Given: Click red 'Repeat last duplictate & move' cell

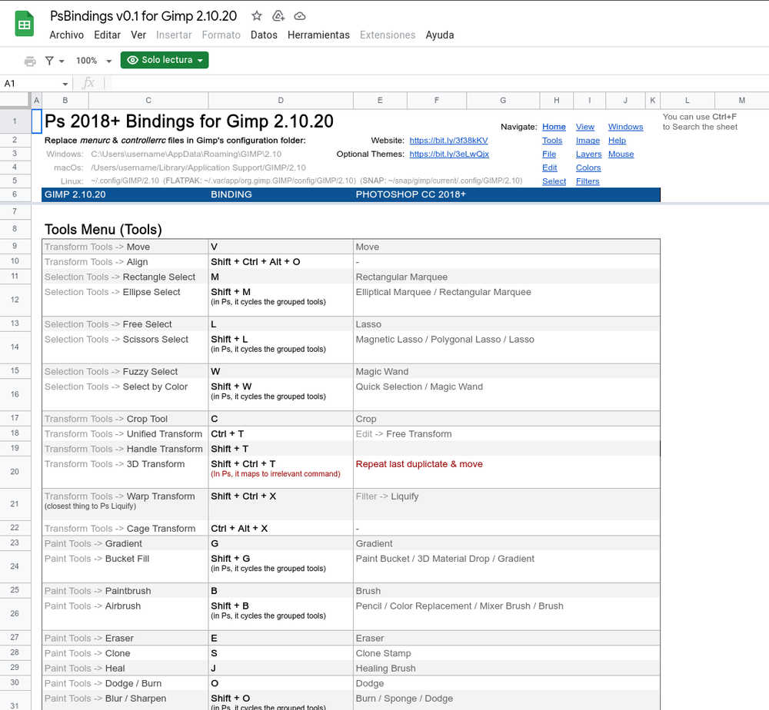Looking at the screenshot, I should [x=507, y=473].
